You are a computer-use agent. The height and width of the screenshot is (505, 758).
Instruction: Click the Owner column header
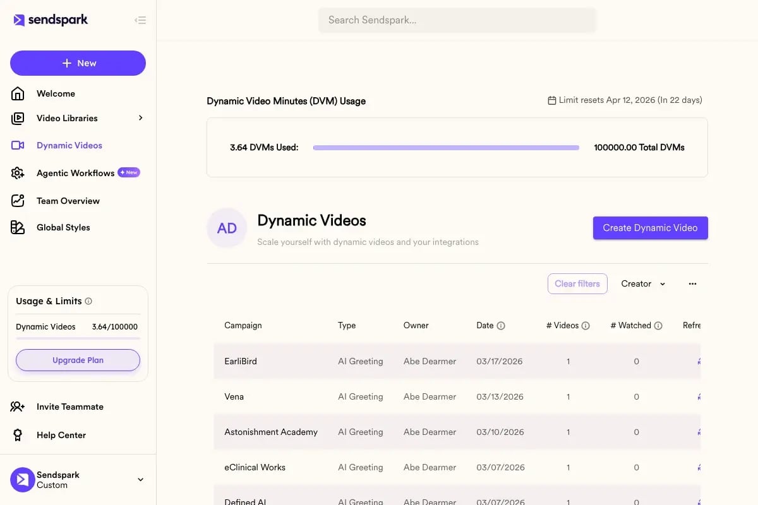pos(416,325)
